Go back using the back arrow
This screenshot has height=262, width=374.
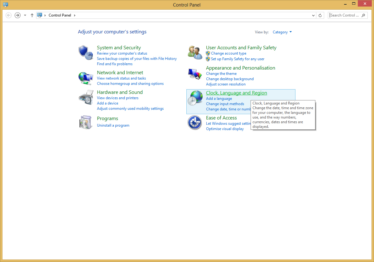pyautogui.click(x=9, y=15)
